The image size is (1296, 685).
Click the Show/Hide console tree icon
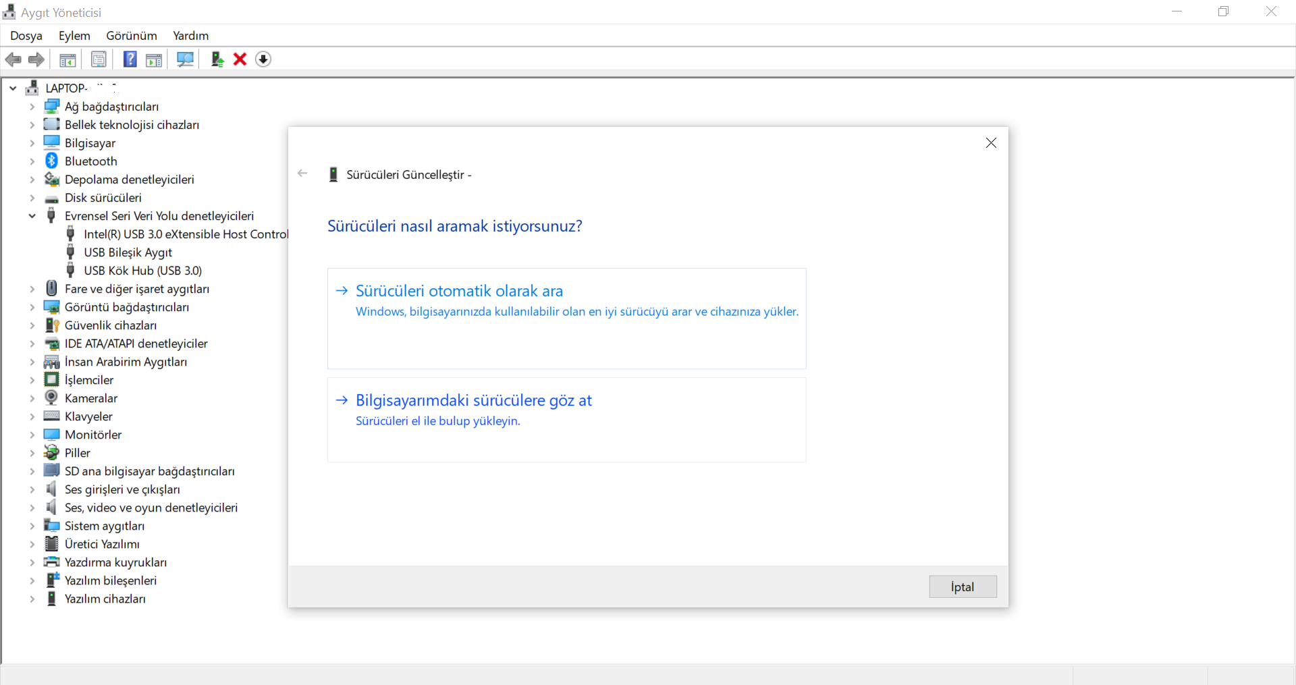[x=67, y=59]
